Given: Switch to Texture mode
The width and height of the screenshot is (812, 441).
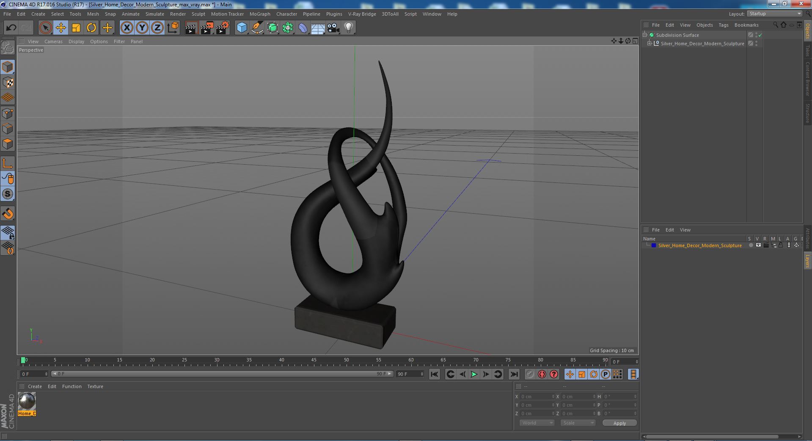Looking at the screenshot, I should tap(8, 83).
